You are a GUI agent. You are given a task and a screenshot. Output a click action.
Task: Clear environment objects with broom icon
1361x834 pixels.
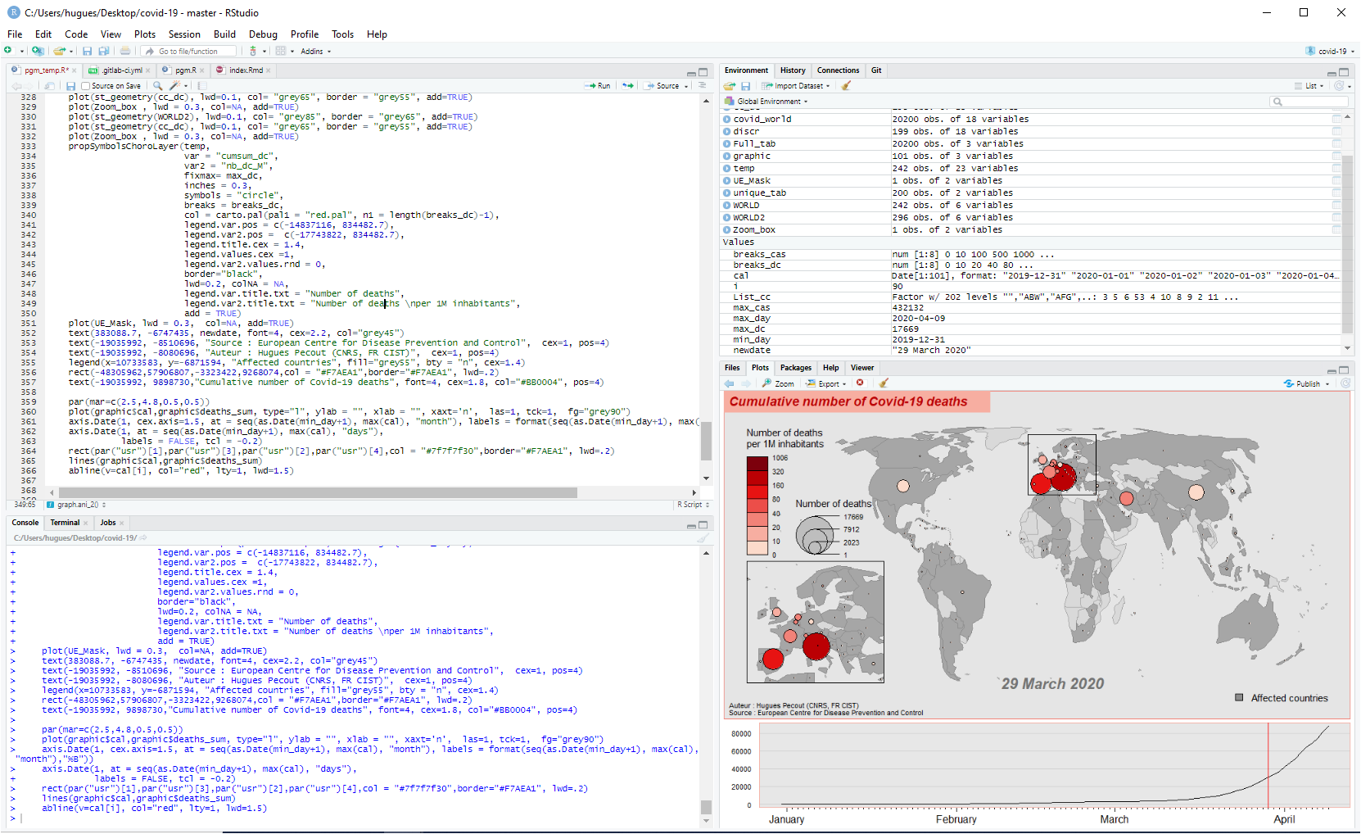coord(846,86)
